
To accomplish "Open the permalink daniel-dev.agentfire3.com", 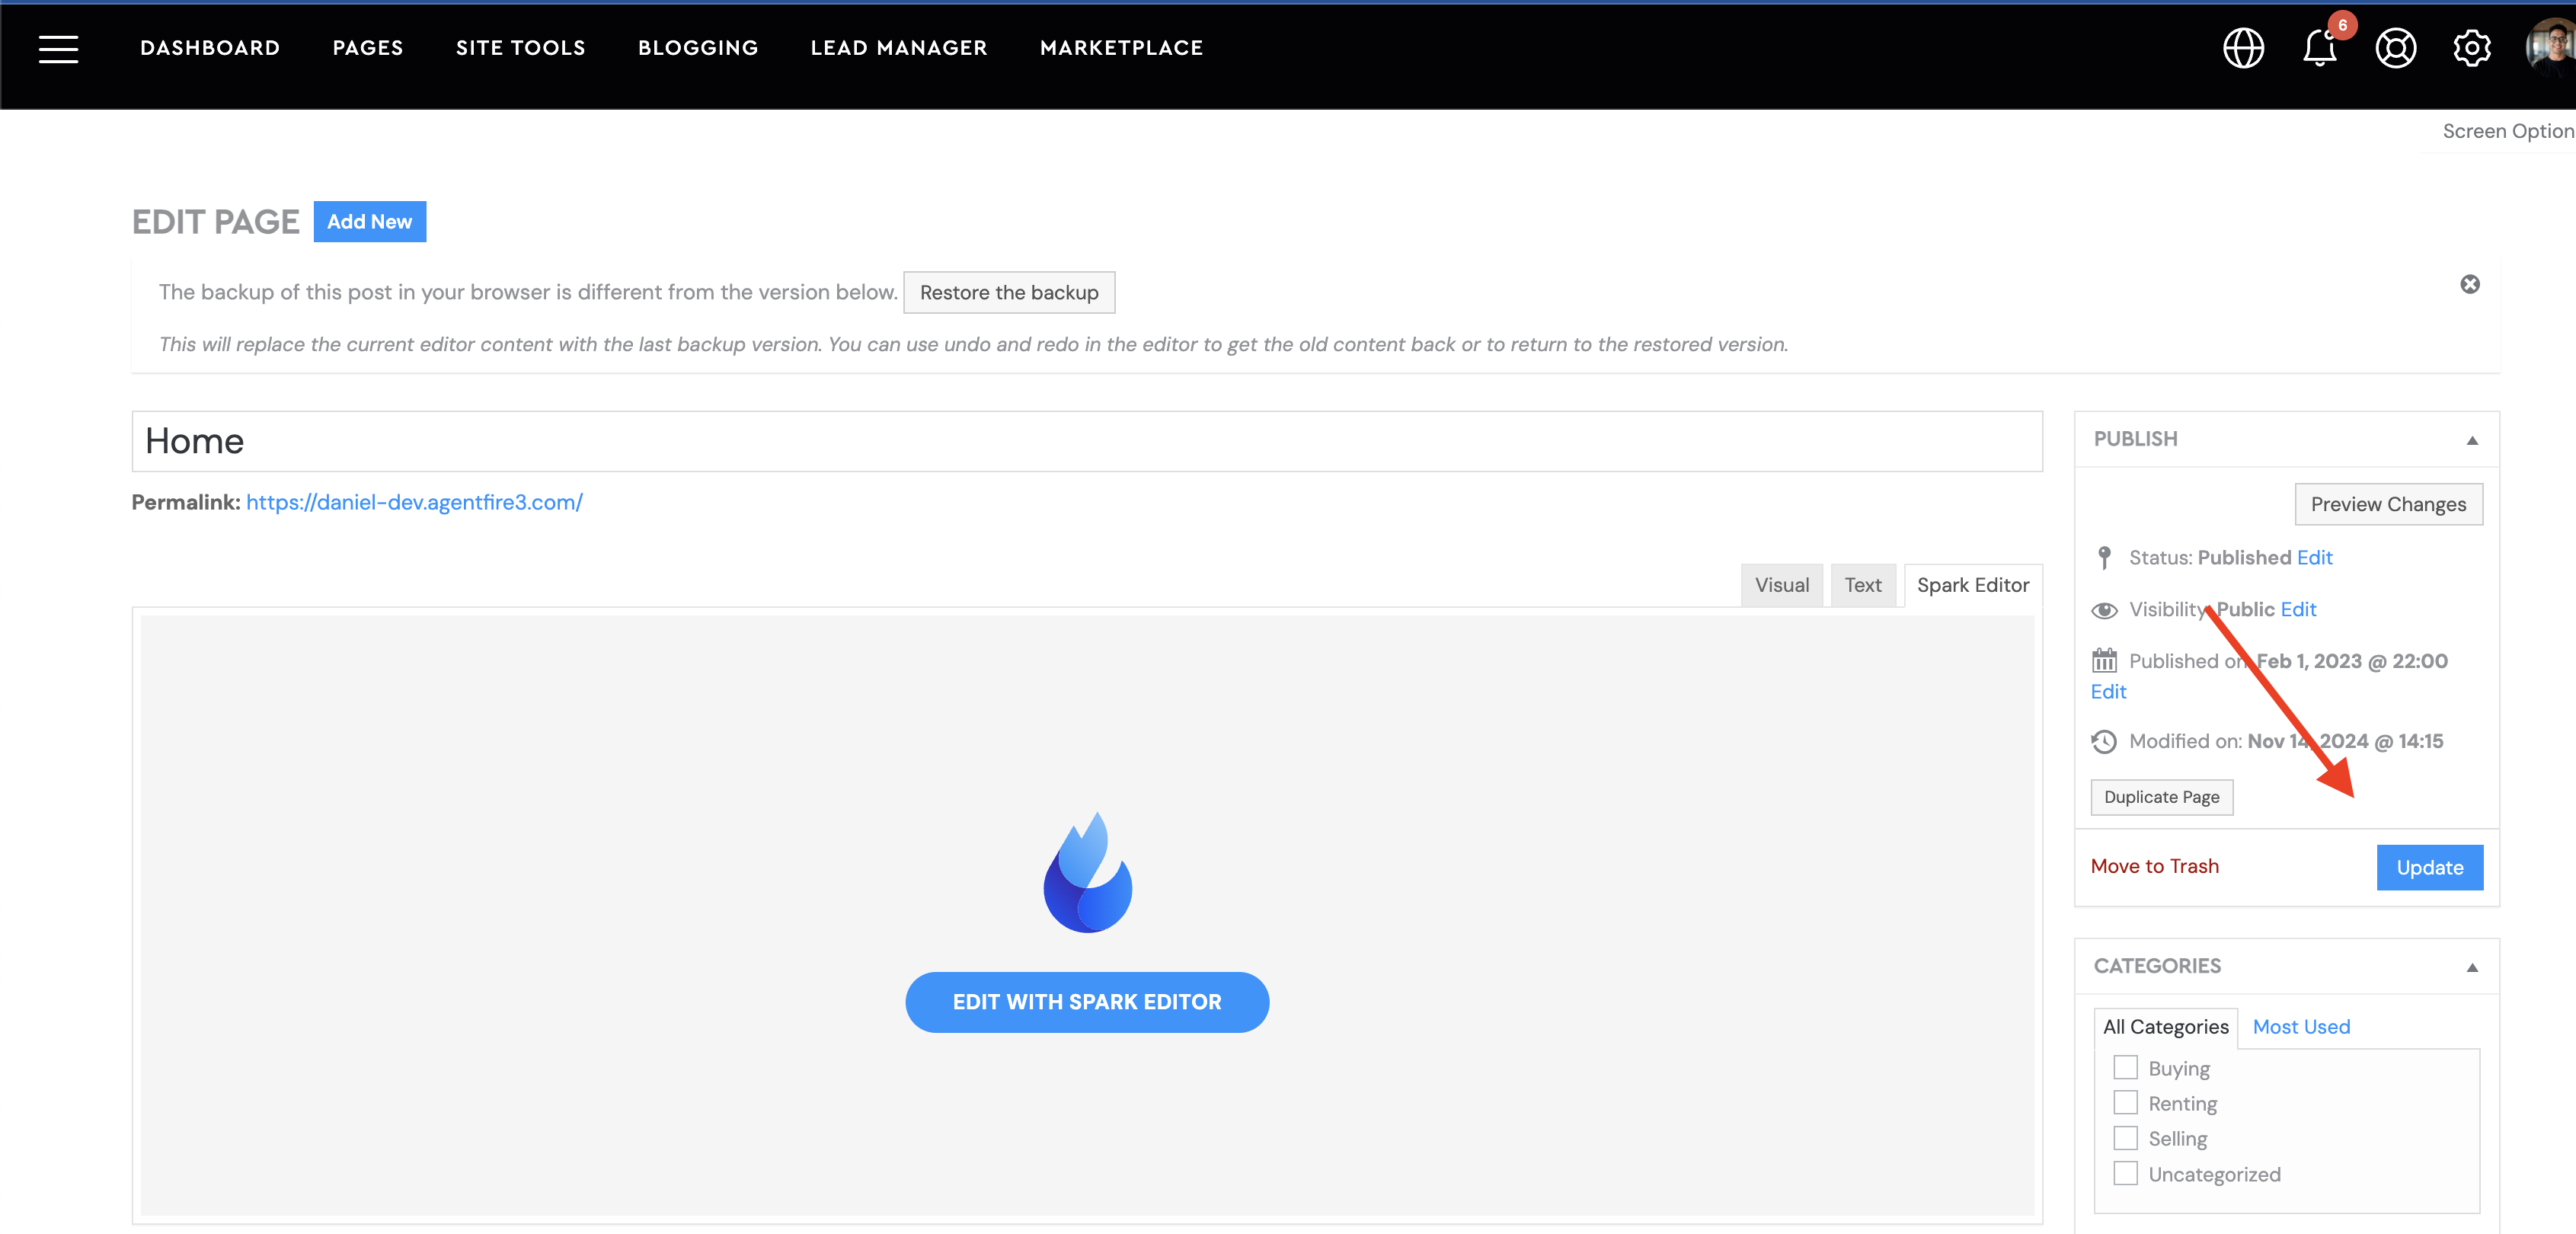I will click(x=414, y=502).
